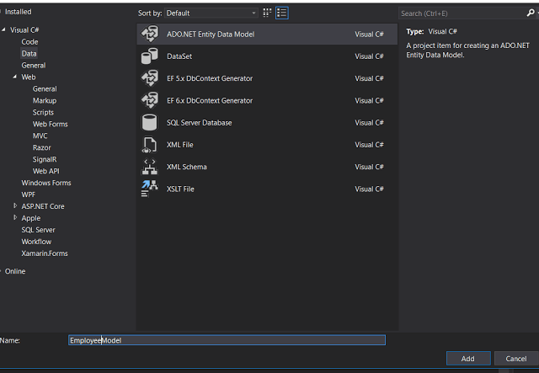Click the XML File template icon
Viewport: 539px width, 373px height.
point(150,144)
